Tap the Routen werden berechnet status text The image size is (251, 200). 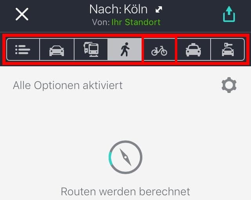[x=125, y=191]
